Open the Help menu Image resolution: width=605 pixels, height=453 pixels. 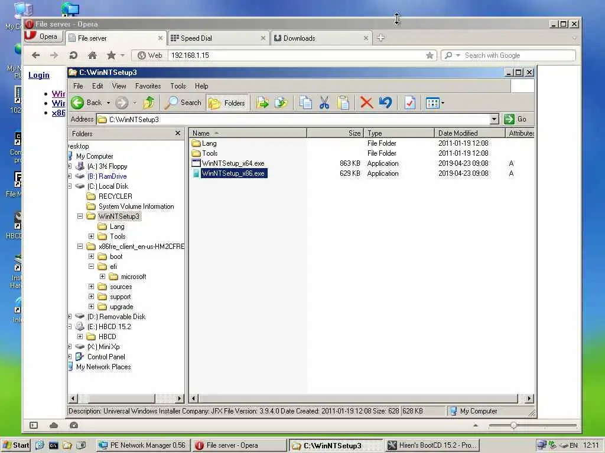coord(201,86)
